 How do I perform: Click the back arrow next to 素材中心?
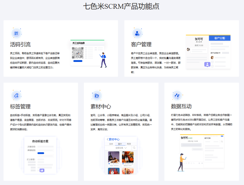(107, 139)
